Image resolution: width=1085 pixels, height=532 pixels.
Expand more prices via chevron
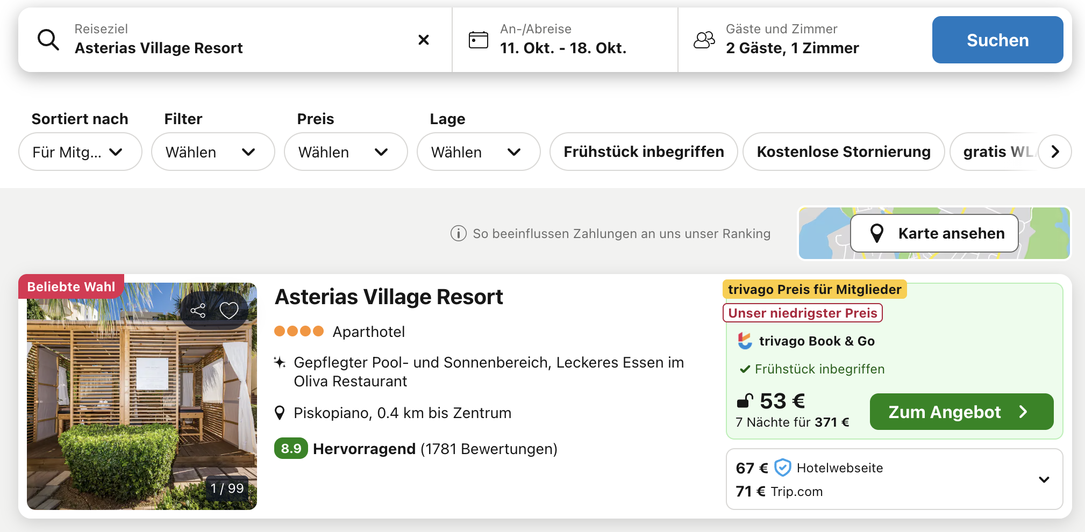pos(1044,479)
